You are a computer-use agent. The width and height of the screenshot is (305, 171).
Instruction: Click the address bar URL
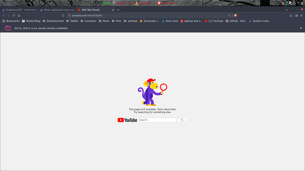pyautogui.click(x=87, y=15)
